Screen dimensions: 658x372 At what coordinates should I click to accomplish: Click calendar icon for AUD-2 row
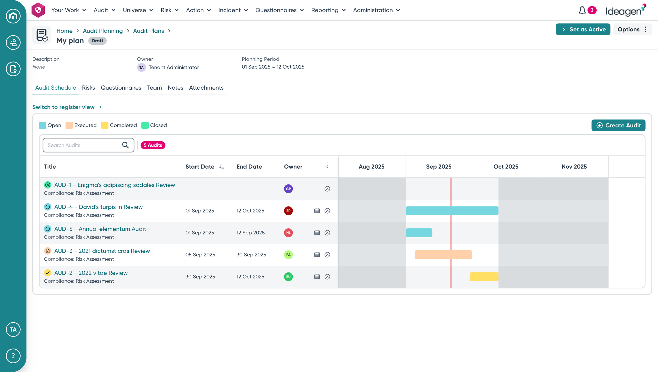click(x=317, y=277)
